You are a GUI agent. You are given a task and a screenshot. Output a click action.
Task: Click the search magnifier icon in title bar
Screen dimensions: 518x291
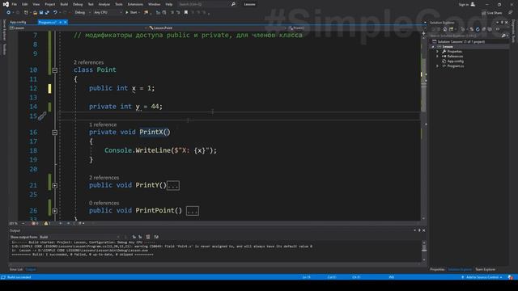(x=233, y=4)
